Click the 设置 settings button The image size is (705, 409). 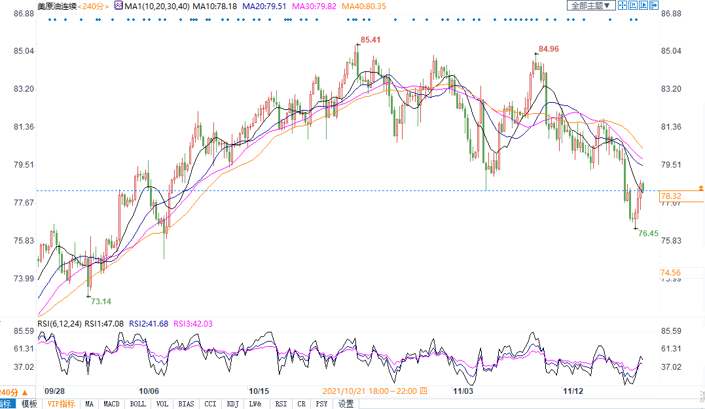tap(346, 404)
